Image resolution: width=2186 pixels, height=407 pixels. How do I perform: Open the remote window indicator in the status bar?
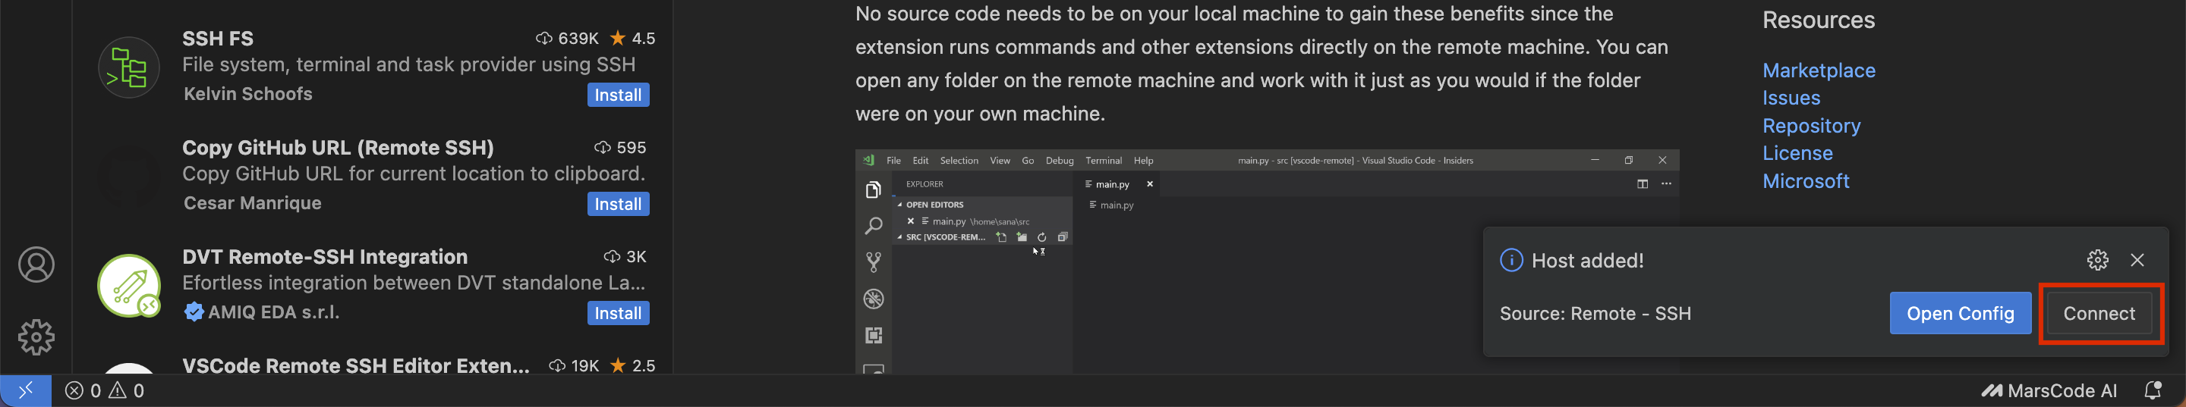(x=26, y=390)
